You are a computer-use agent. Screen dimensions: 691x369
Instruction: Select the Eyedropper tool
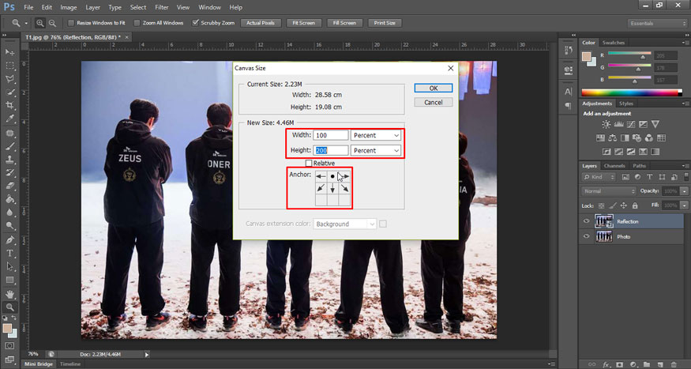pos(10,119)
